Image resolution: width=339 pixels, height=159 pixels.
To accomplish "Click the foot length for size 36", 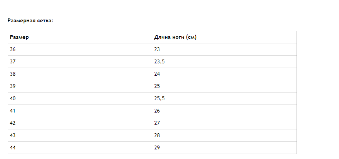I will pos(157,50).
